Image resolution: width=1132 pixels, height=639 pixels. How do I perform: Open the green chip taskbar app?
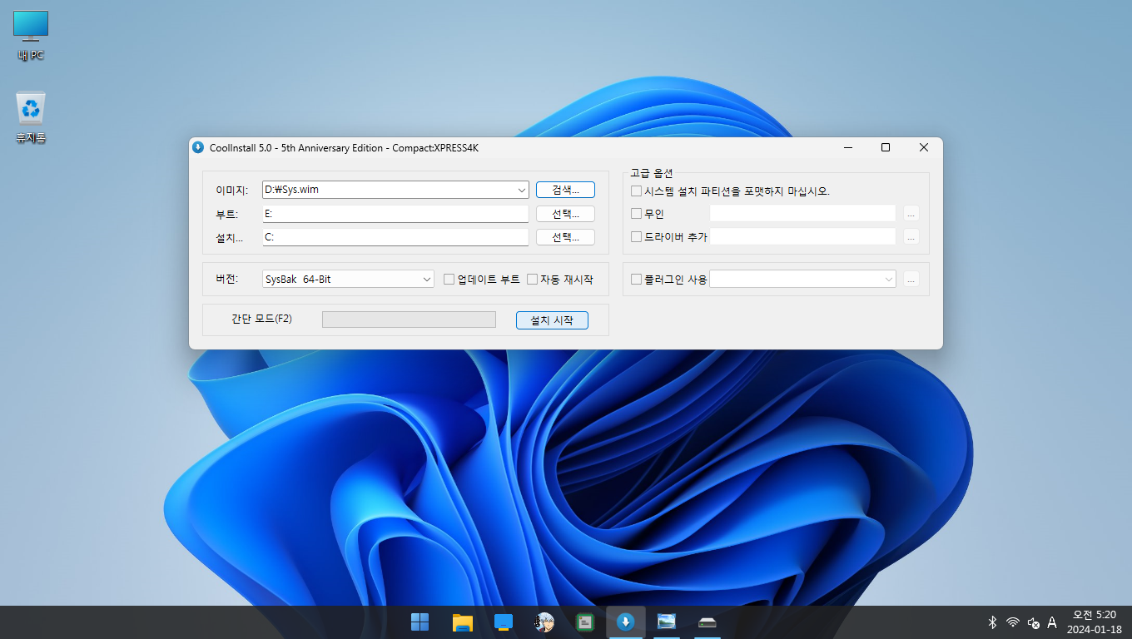(585, 622)
